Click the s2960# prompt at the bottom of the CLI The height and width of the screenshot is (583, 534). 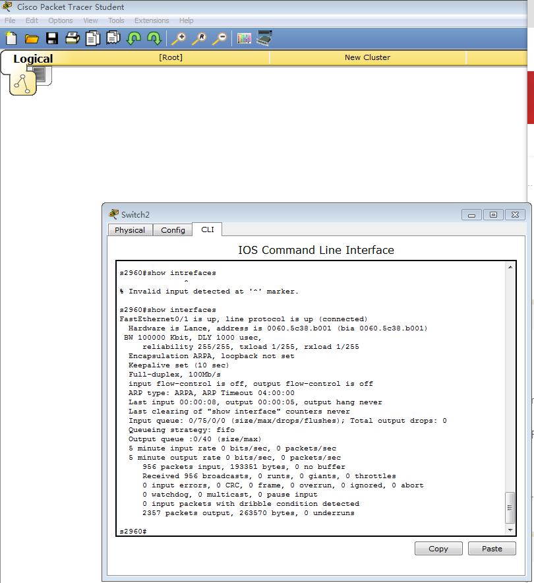133,532
